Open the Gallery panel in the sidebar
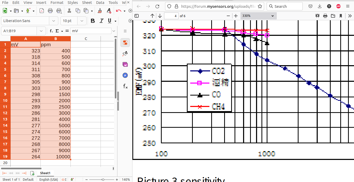This screenshot has height=182, width=354. click(125, 64)
